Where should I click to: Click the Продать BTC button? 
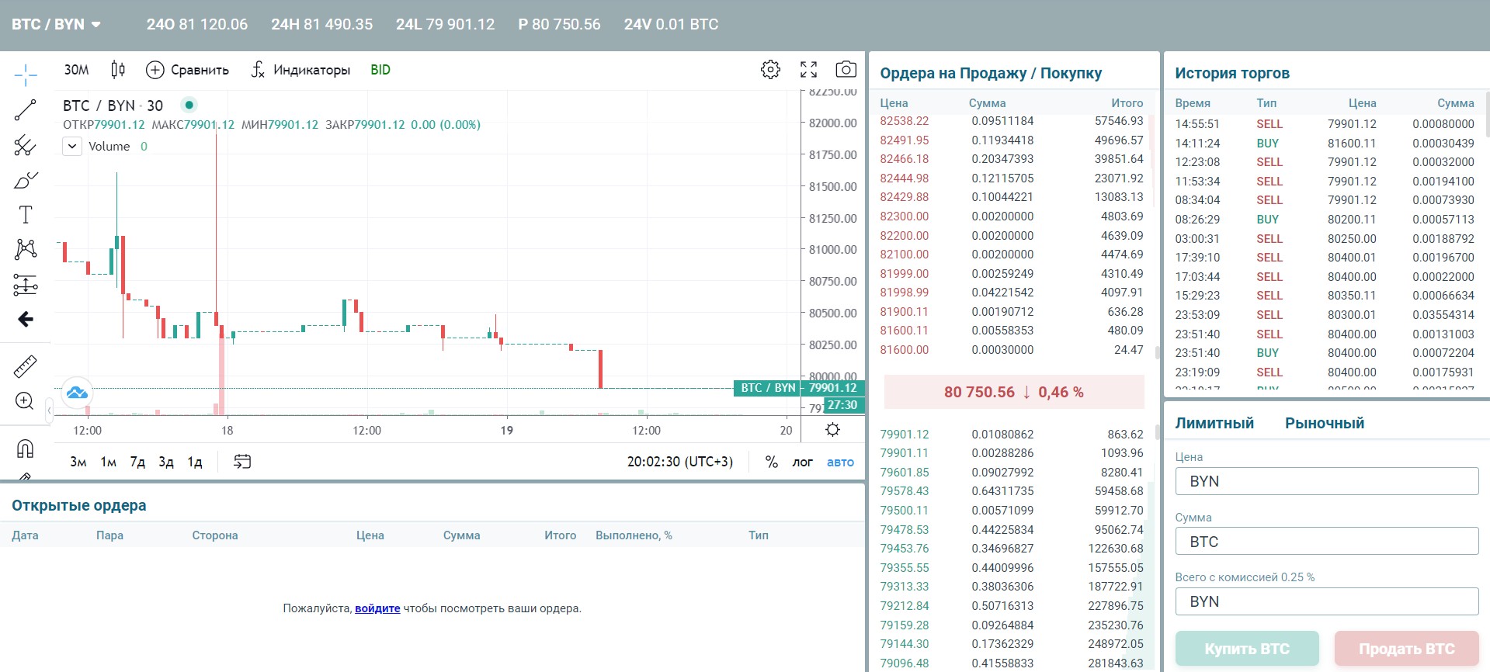point(1407,649)
